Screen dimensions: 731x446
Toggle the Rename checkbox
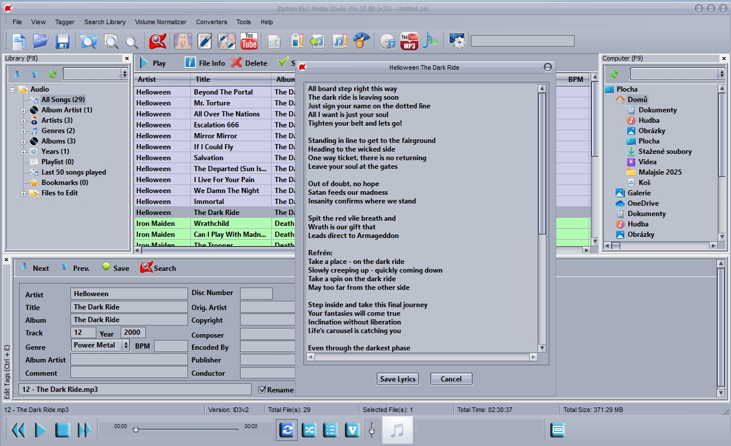tap(262, 390)
